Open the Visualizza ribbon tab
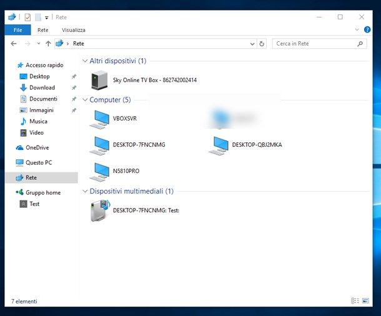 73,30
